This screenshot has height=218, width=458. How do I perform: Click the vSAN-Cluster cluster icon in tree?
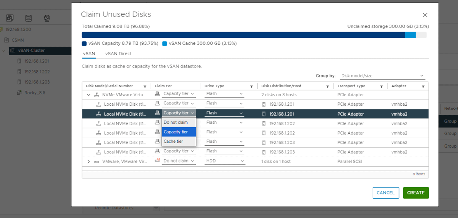13,51
